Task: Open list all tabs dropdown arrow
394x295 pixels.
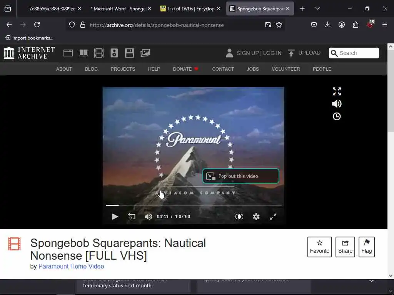Action: click(x=317, y=9)
